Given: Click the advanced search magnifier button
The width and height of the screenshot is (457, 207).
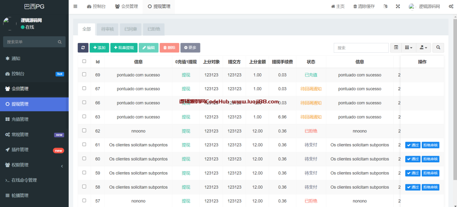Looking at the screenshot, I should coord(438,47).
